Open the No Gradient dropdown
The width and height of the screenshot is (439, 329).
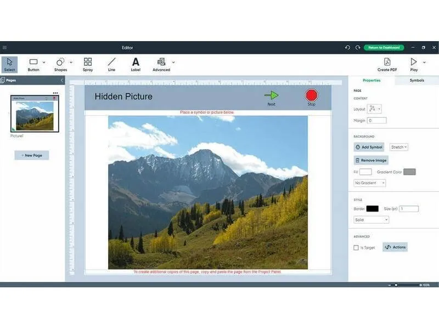[x=370, y=183]
